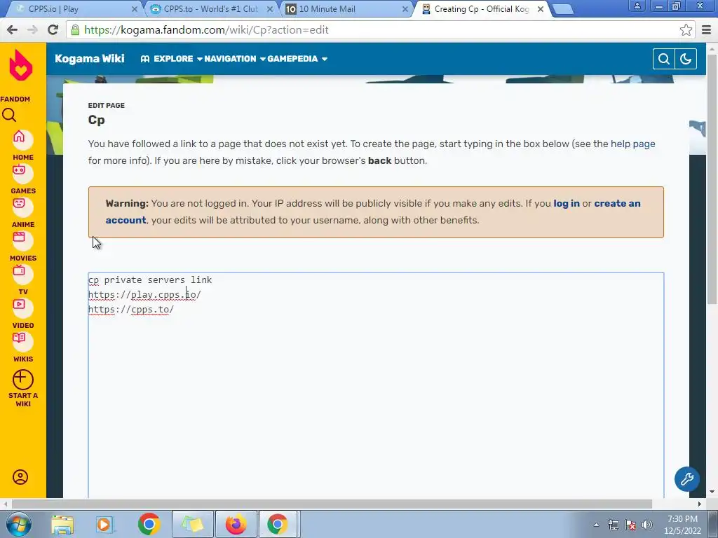Viewport: 718px width, 538px height.
Task: Toggle dark mode moon icon
Action: 686,59
